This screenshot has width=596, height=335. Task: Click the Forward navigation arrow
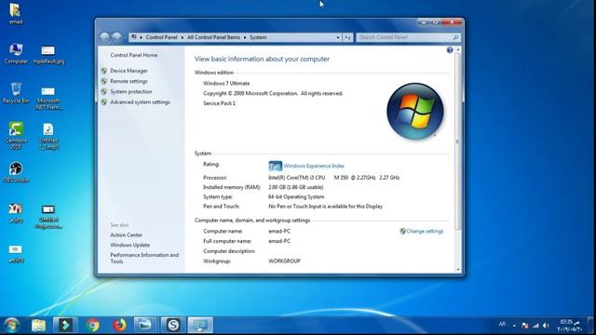pos(116,37)
